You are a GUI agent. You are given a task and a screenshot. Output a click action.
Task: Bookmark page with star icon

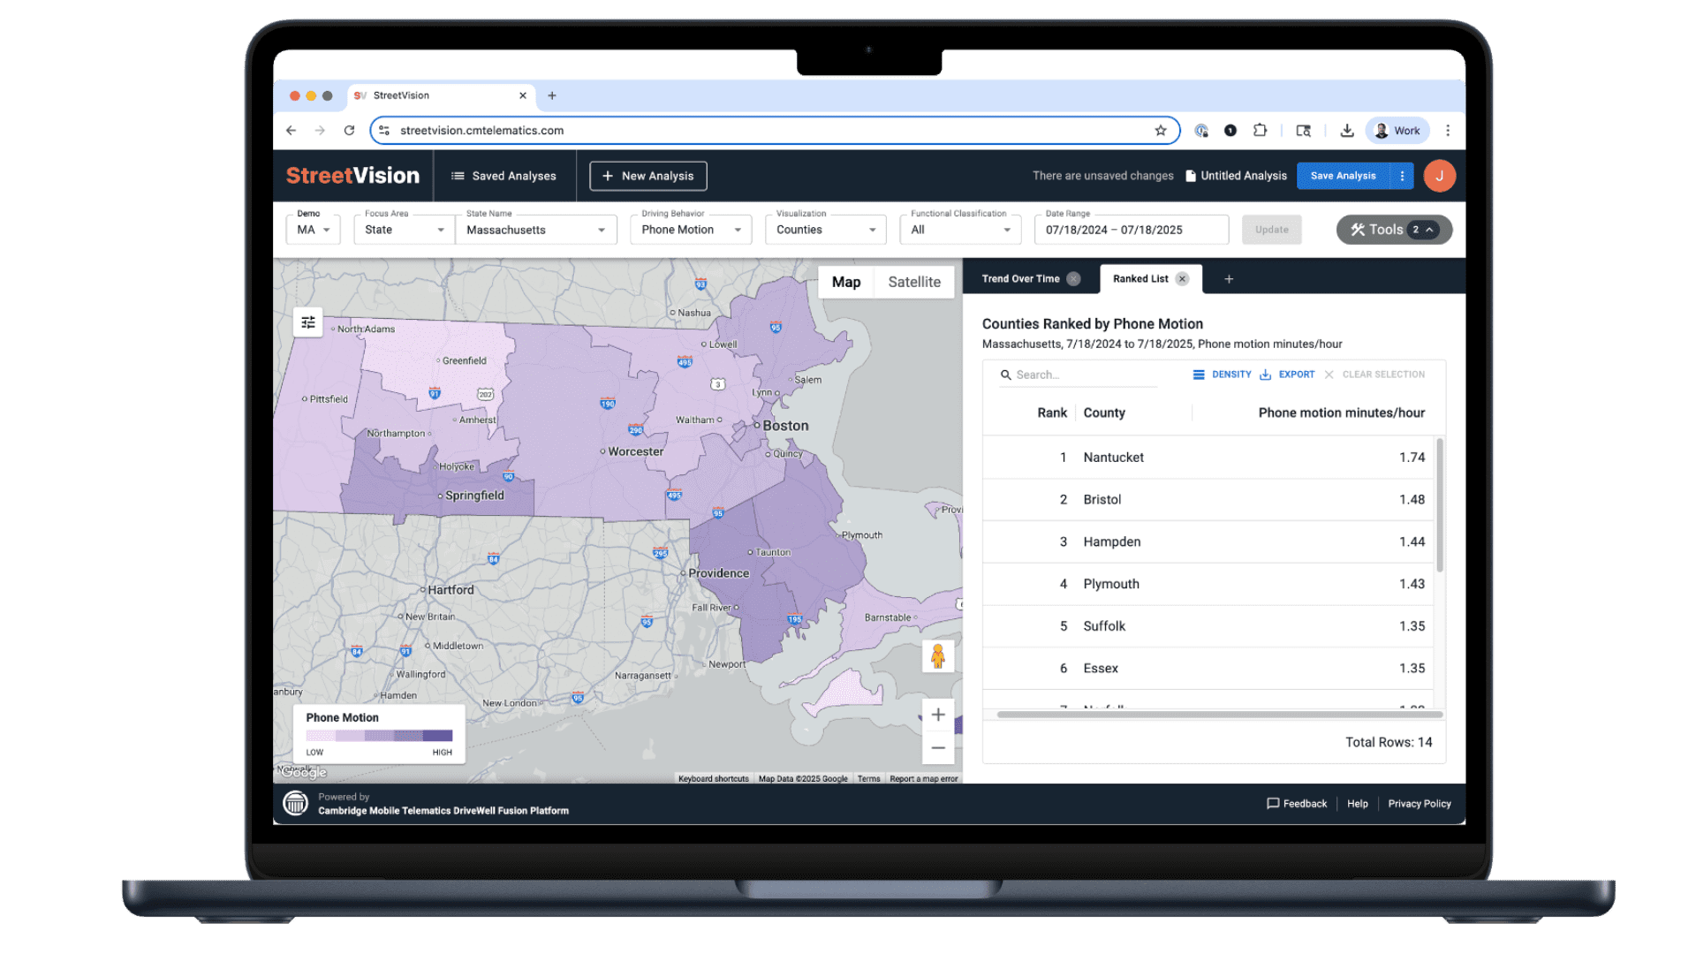click(1161, 131)
